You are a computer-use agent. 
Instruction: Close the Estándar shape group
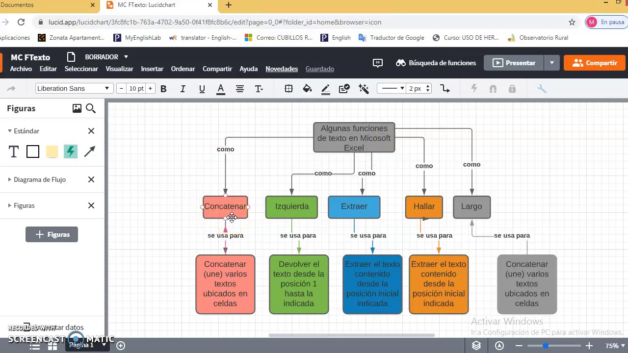click(x=91, y=131)
